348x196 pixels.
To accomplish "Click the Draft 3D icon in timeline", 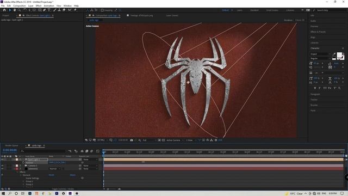I will (76, 151).
